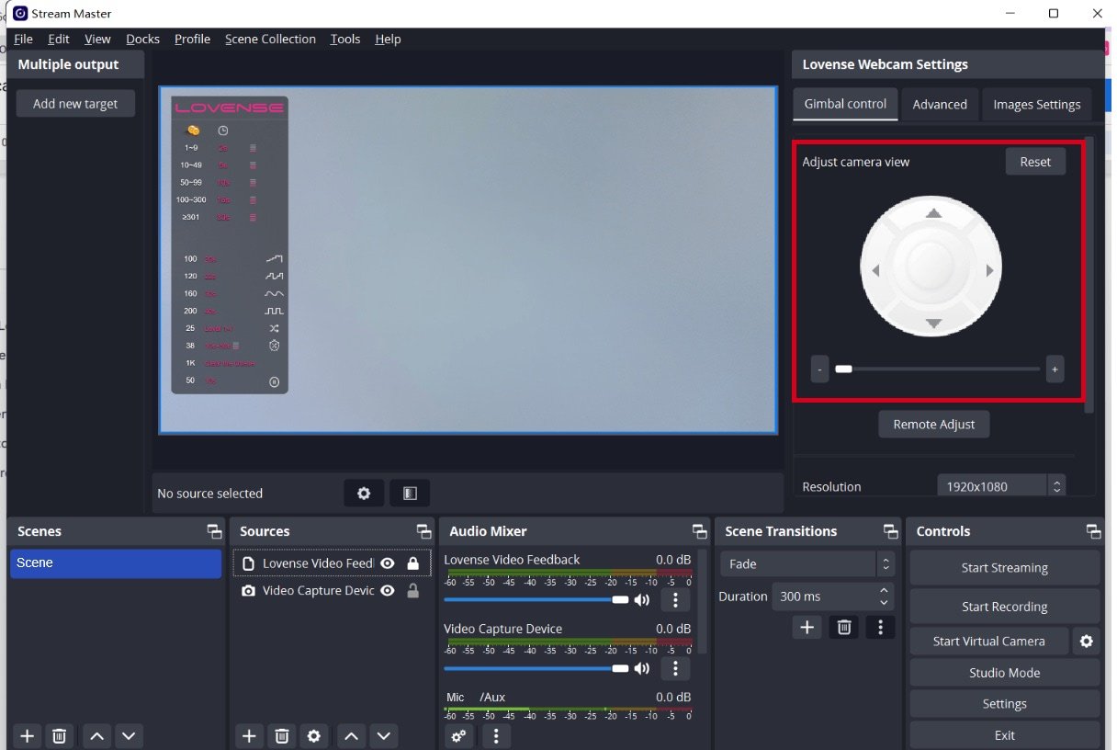Move scene up arrow in Scenes panel
1117x750 pixels.
[97, 735]
